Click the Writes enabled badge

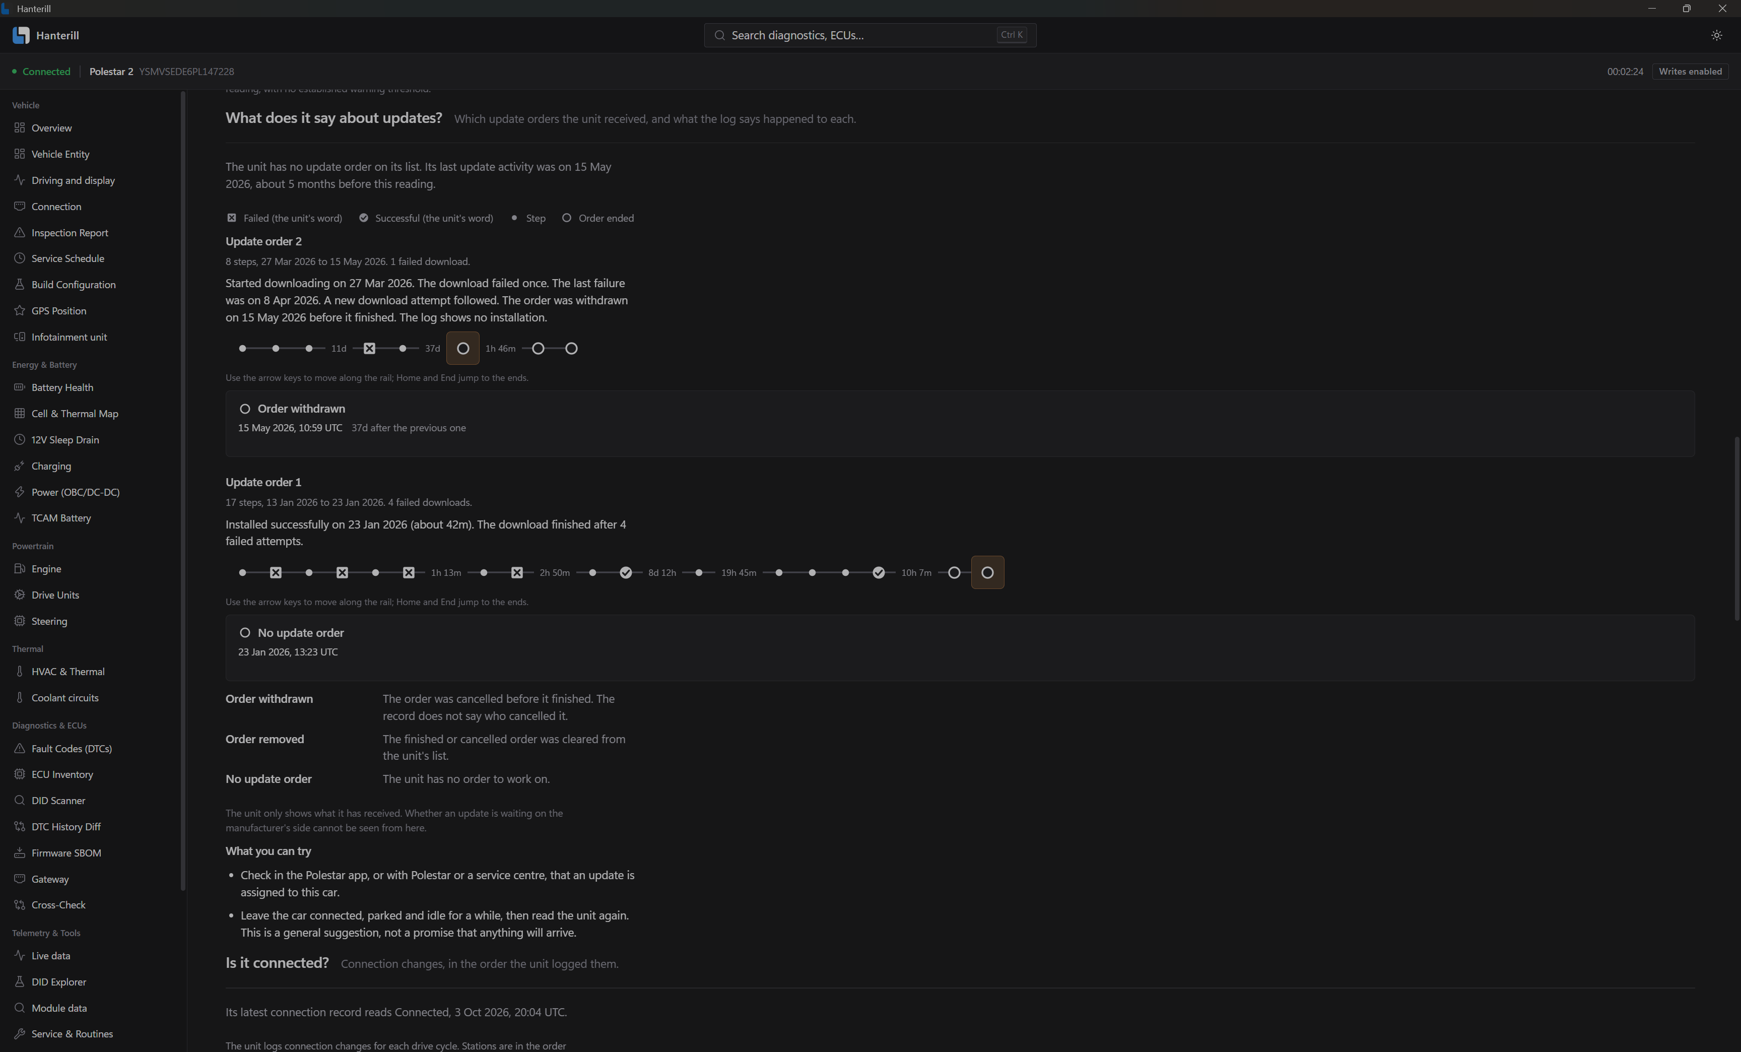[x=1690, y=72]
